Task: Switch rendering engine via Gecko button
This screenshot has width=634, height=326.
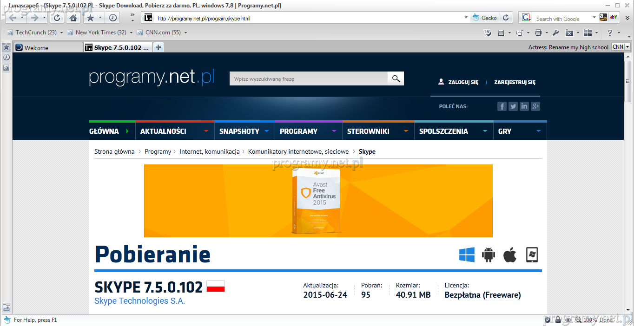Action: click(485, 18)
